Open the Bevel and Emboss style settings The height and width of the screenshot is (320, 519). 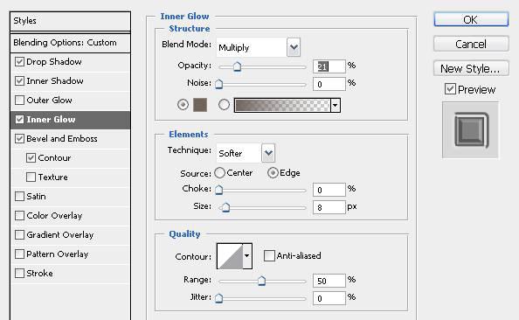coord(62,138)
